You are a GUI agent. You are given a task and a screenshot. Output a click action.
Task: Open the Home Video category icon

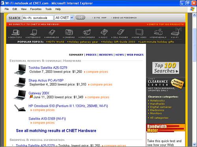[139, 32]
